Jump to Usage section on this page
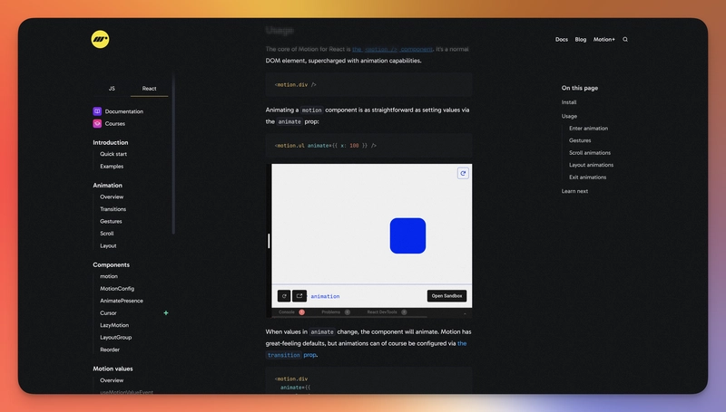Screen dimensions: 726x412 tap(570, 117)
